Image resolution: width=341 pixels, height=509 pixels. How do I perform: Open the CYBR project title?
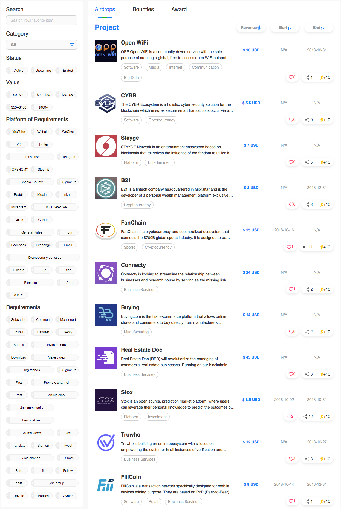[129, 95]
